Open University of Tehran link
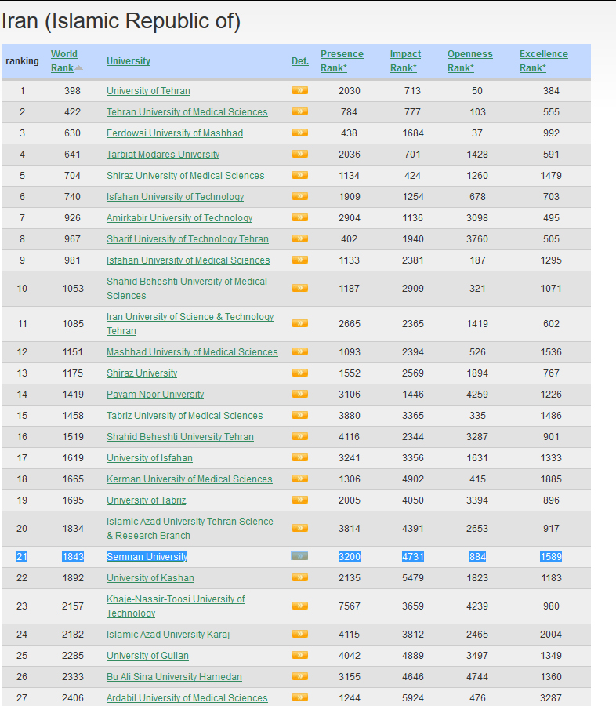616x706 pixels. tap(148, 90)
